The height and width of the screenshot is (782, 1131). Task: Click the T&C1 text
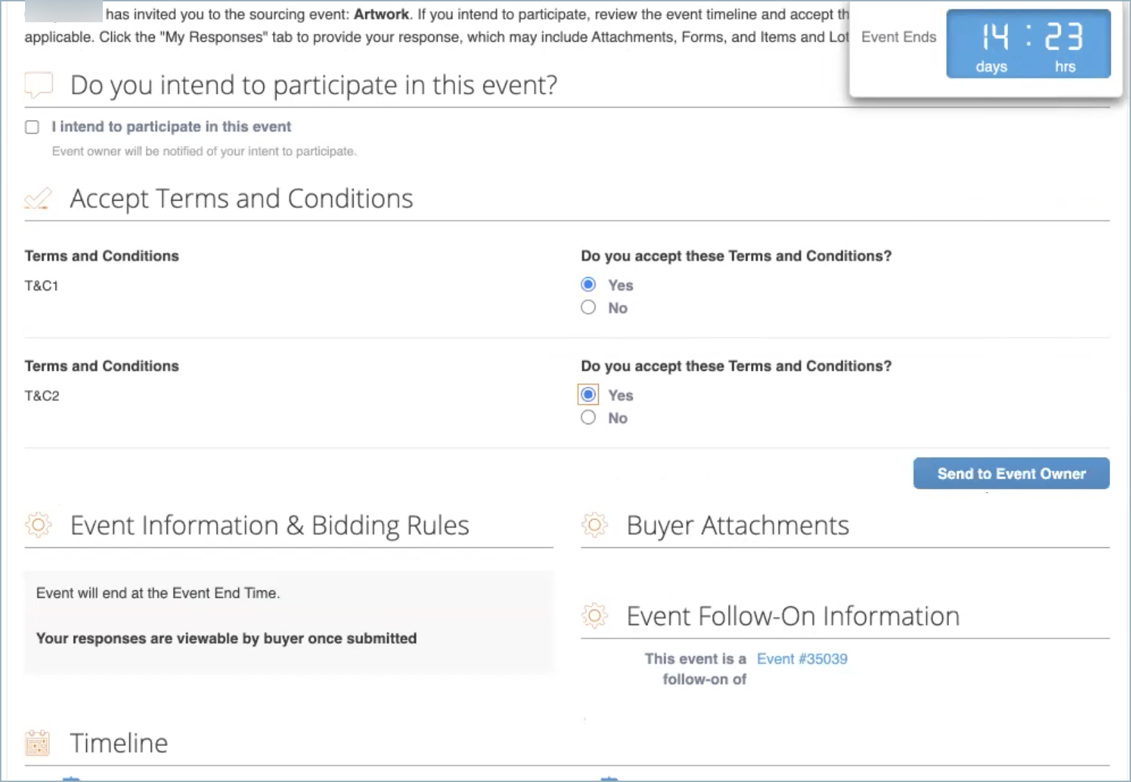point(42,285)
